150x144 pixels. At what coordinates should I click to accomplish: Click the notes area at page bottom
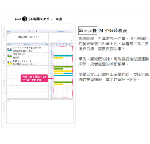point(40,112)
